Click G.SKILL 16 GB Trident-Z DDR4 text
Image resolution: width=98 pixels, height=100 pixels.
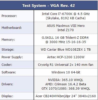click(x=65, y=38)
